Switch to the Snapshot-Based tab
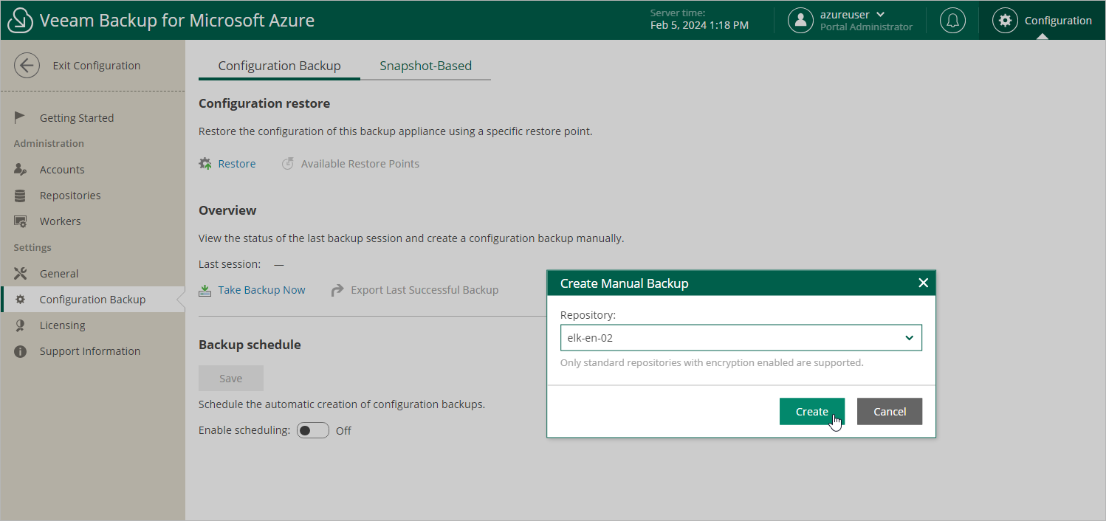This screenshot has height=521, width=1106. 425,66
